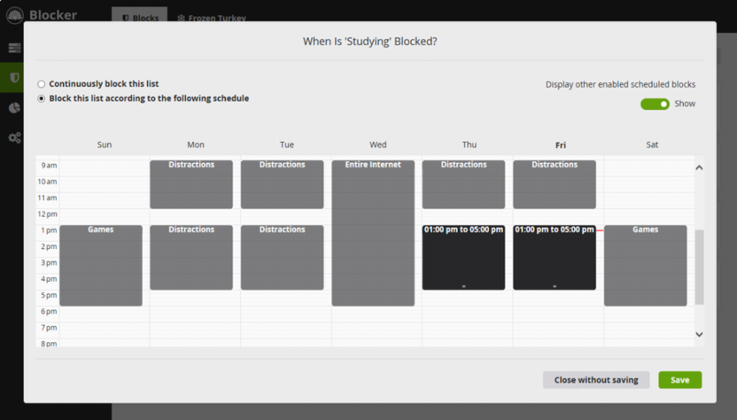Image resolution: width=737 pixels, height=420 pixels.
Task: Open the pie chart statistics icon
Action: (x=14, y=108)
